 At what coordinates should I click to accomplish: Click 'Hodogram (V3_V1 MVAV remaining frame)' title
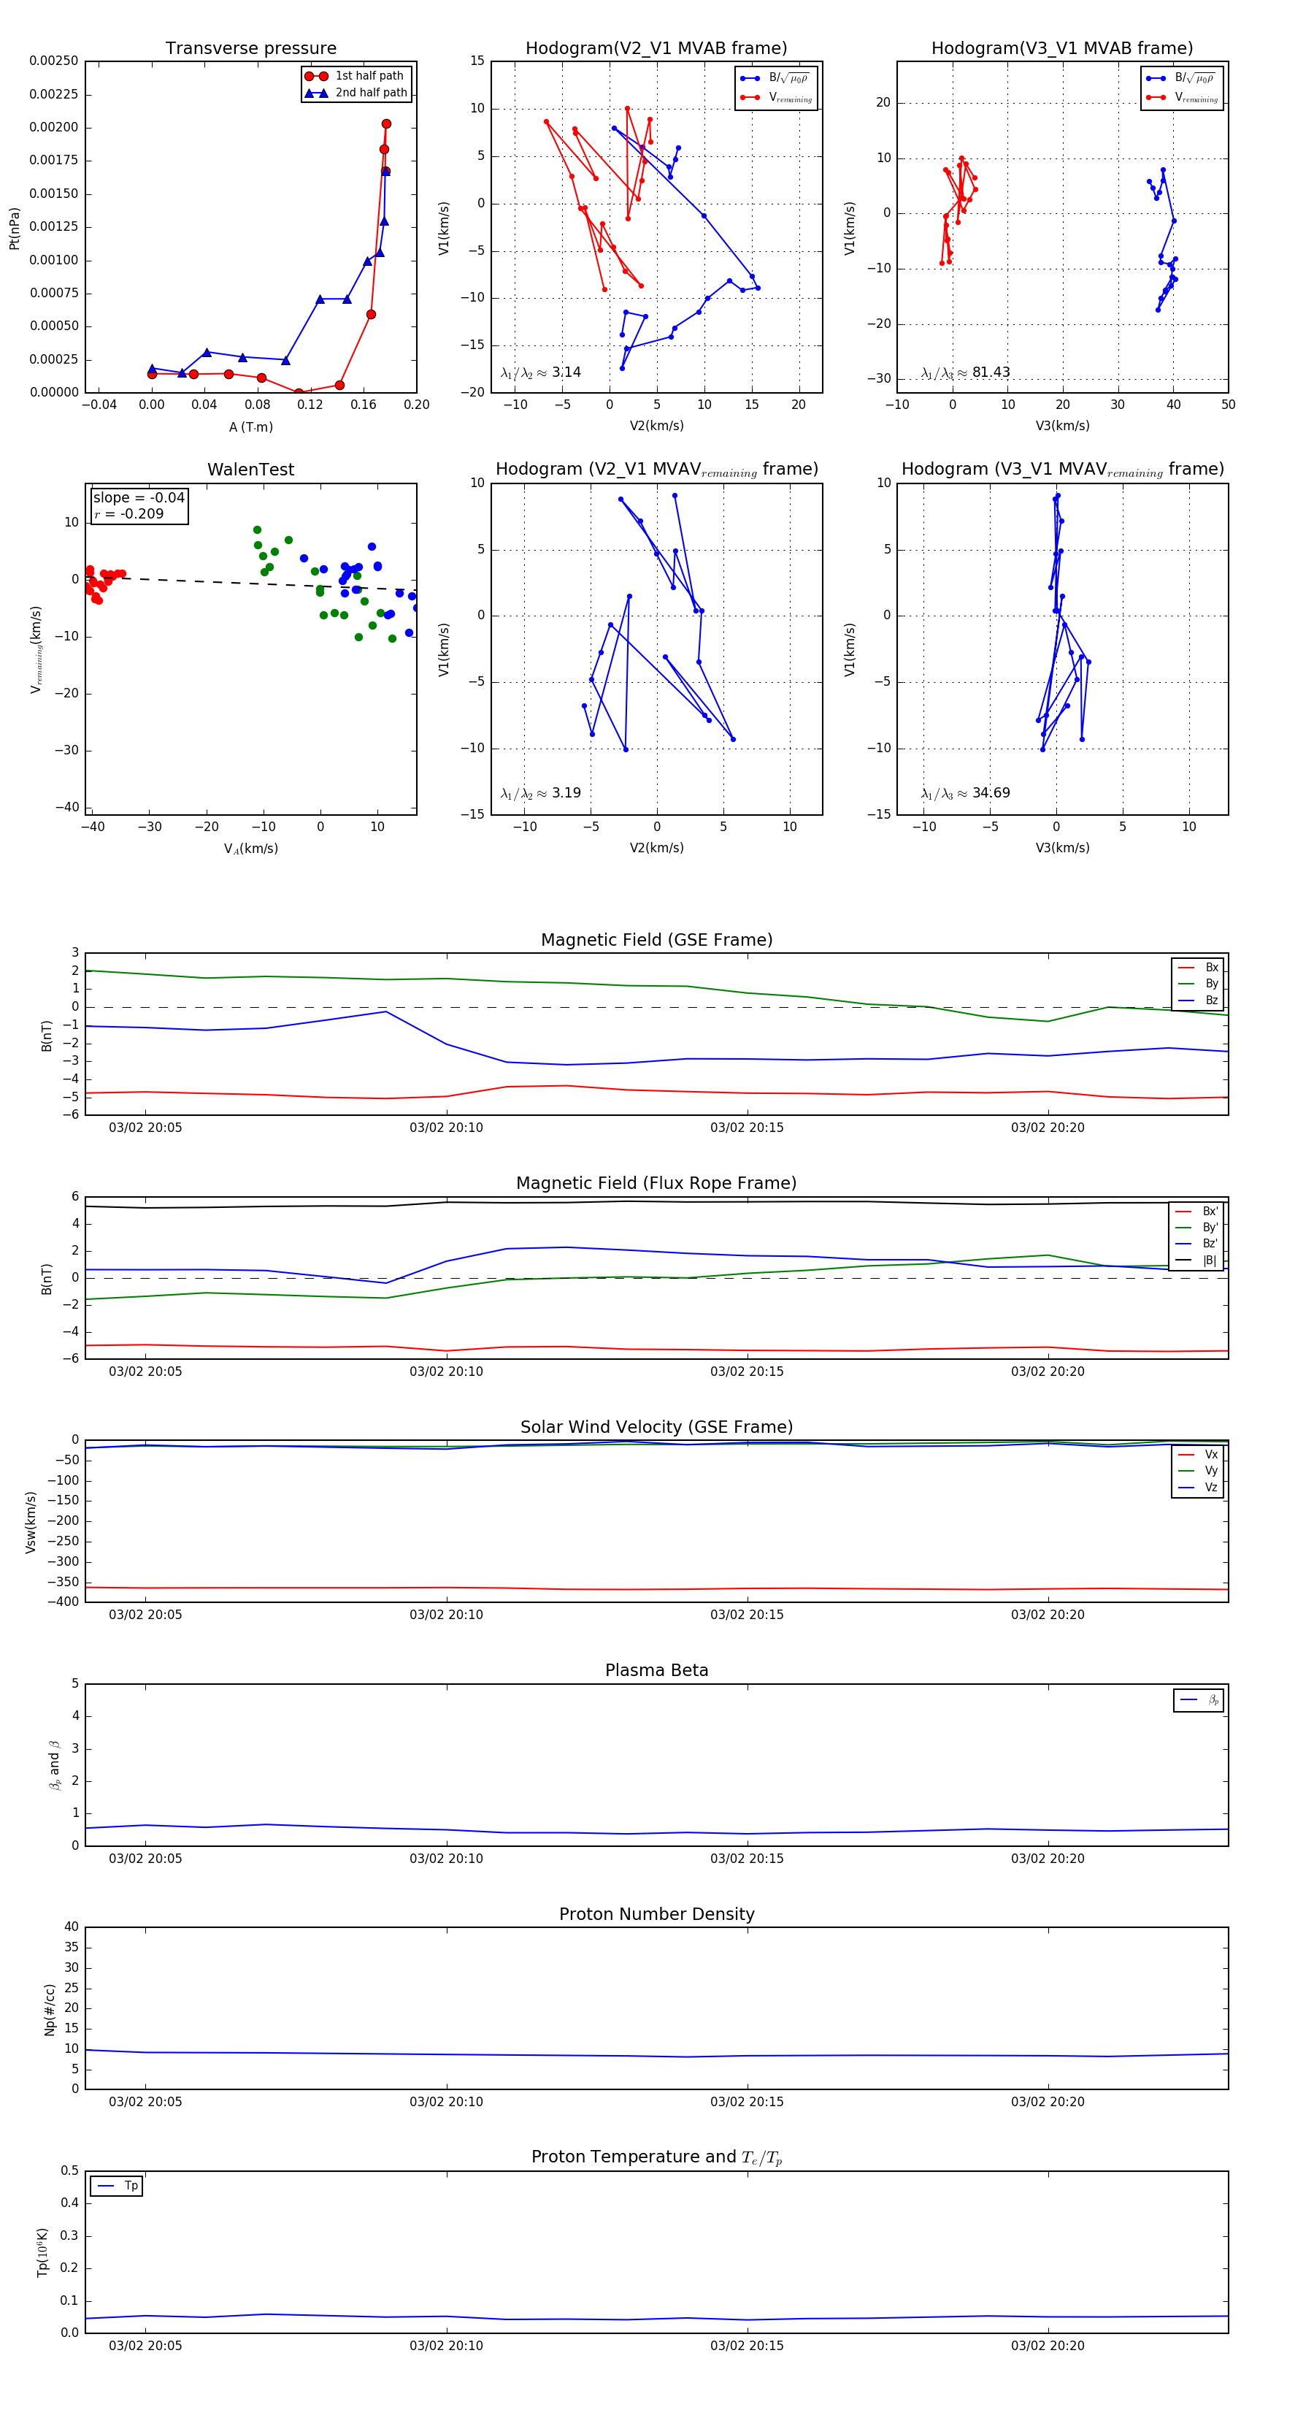tap(1061, 470)
